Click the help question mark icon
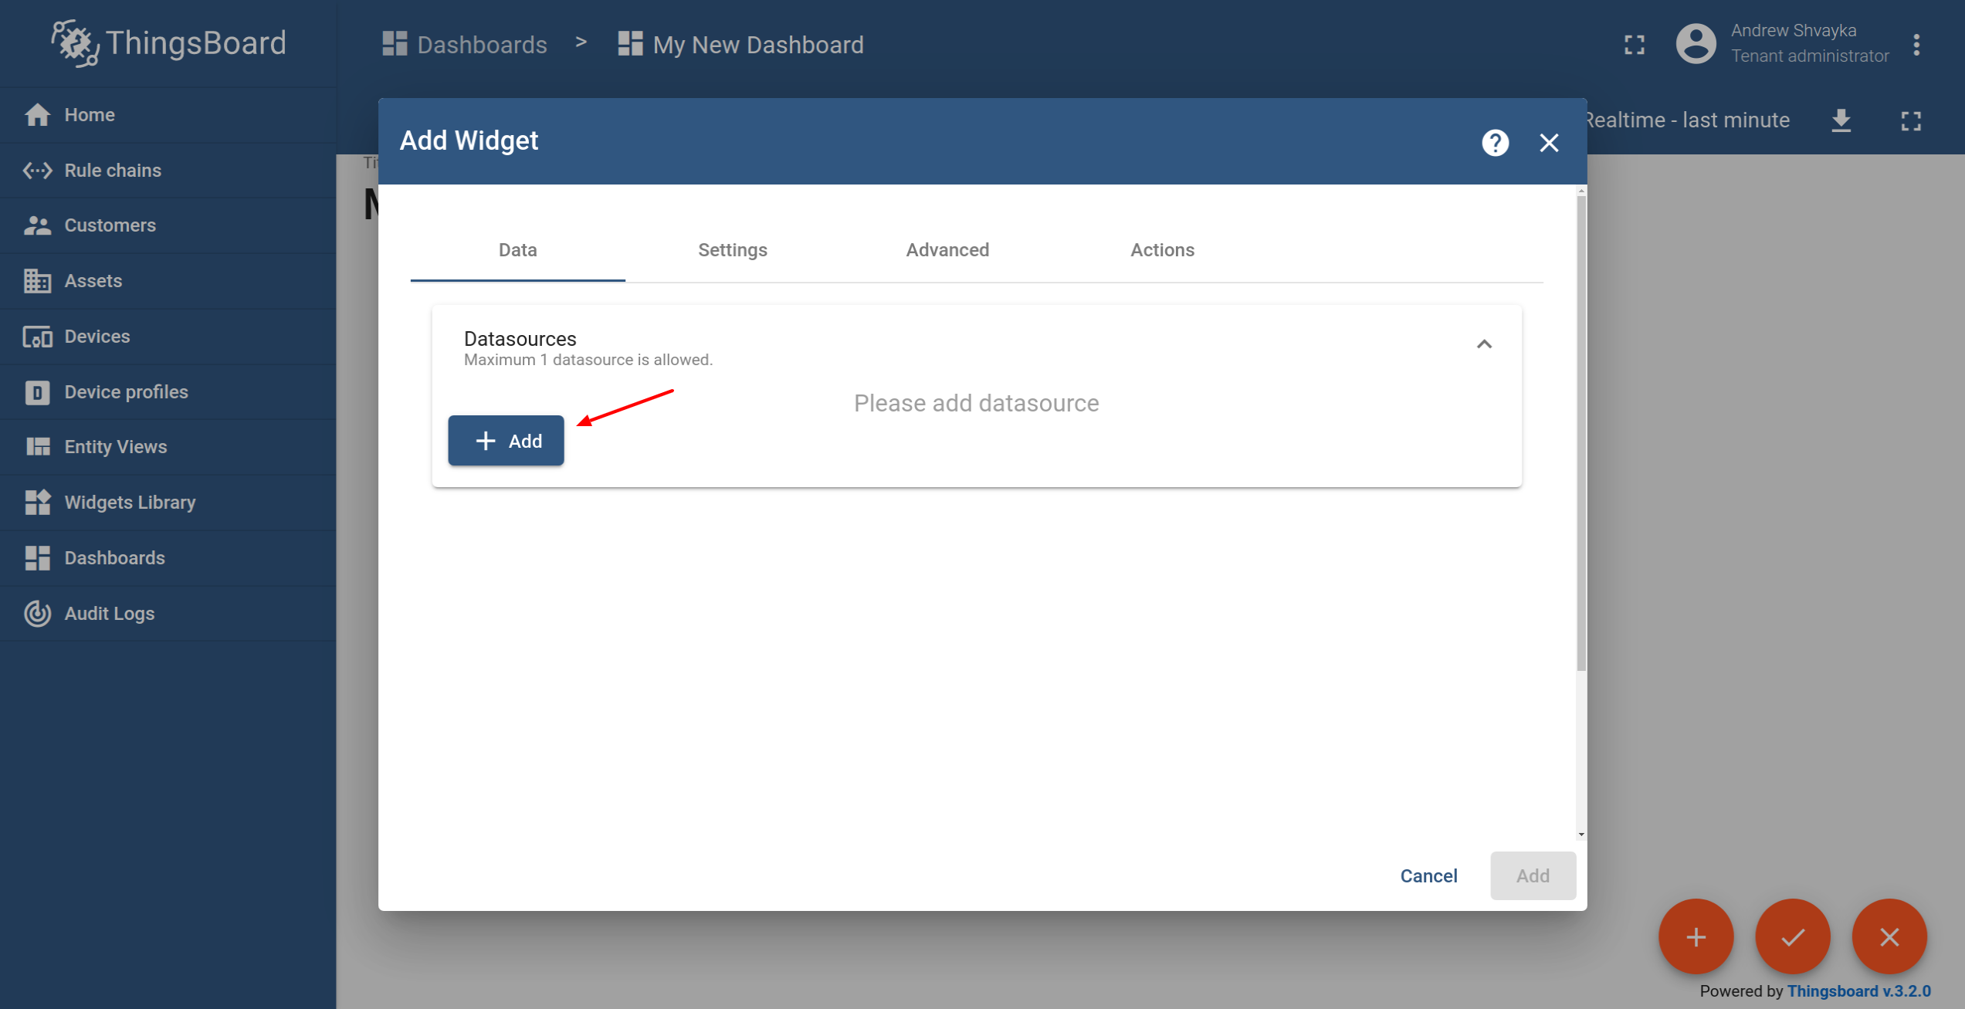This screenshot has height=1009, width=1965. [1495, 143]
